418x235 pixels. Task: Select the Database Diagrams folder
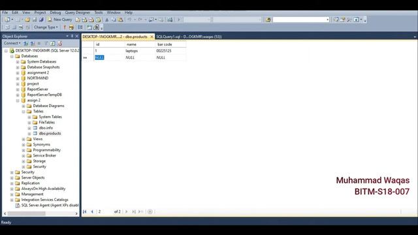click(48, 106)
